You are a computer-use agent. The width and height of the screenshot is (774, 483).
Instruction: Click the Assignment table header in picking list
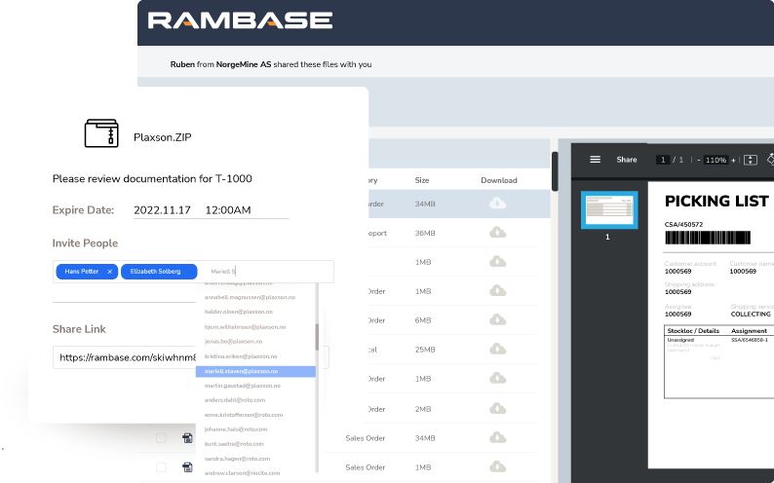(749, 331)
